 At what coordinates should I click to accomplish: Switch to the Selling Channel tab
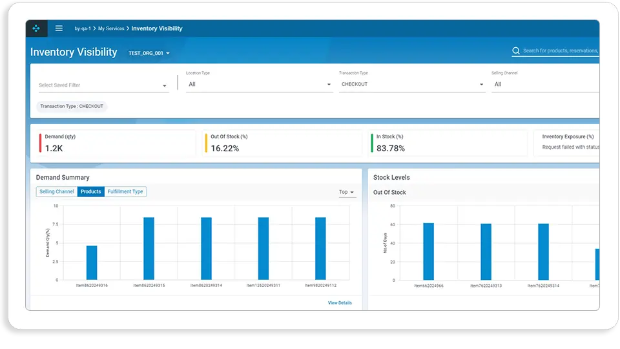pos(57,192)
